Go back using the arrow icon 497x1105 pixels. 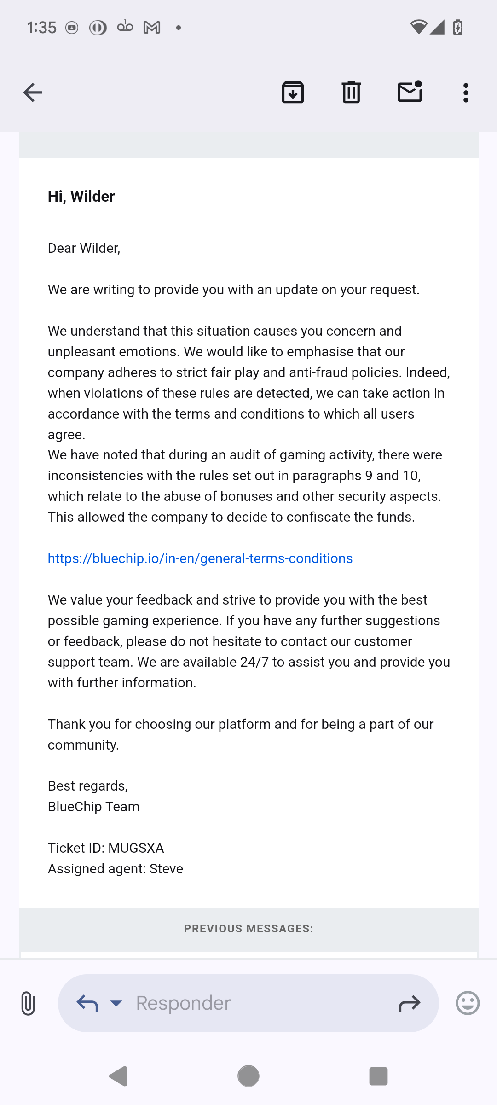click(33, 93)
